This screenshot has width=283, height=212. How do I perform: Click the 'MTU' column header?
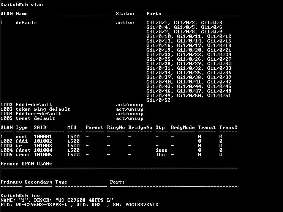tap(72, 127)
